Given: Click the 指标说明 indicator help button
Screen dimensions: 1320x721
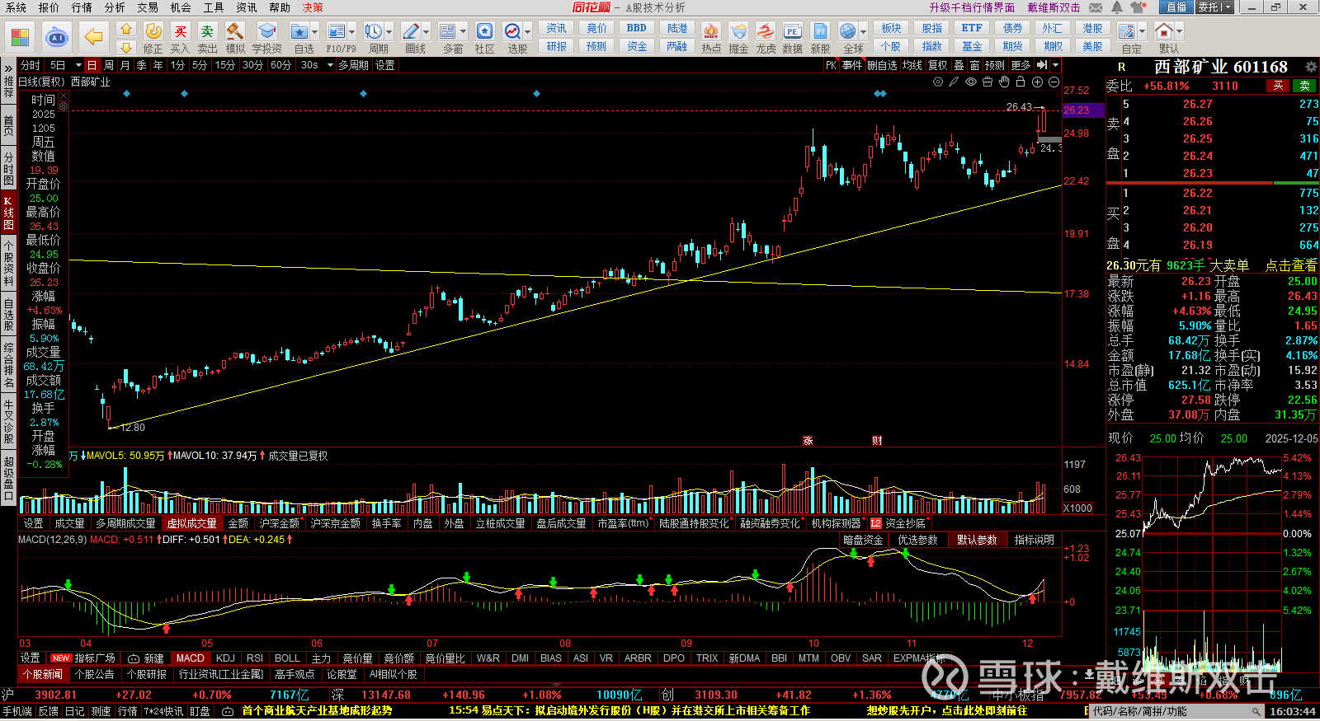Looking at the screenshot, I should point(1035,540).
